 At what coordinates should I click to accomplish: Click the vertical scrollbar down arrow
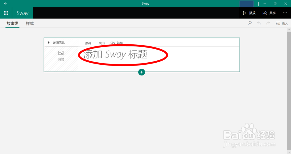(289, 152)
